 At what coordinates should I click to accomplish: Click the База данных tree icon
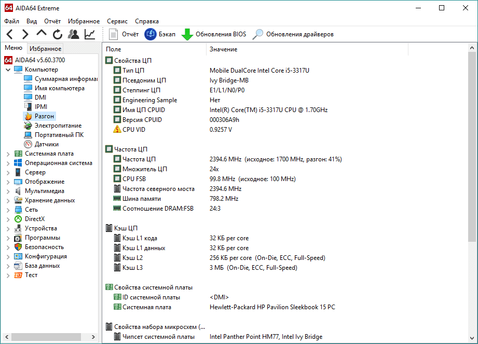pyautogui.click(x=18, y=266)
